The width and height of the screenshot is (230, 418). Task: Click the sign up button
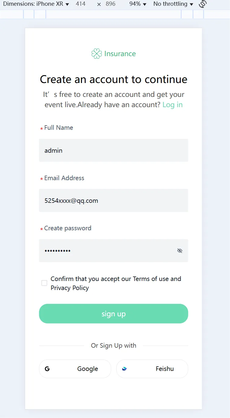coord(114,314)
